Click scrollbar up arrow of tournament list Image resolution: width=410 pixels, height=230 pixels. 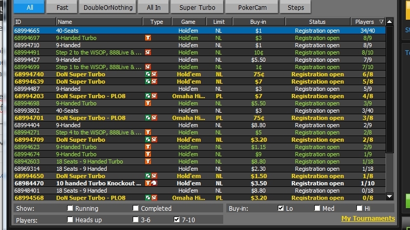coord(390,22)
